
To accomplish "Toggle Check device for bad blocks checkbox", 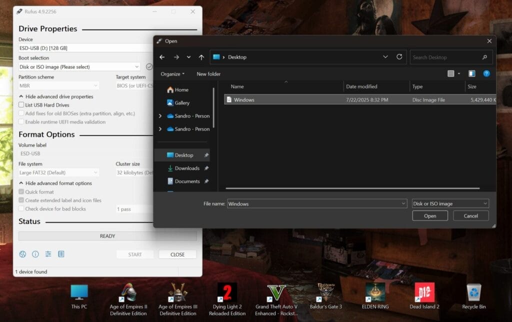I will coord(21,208).
